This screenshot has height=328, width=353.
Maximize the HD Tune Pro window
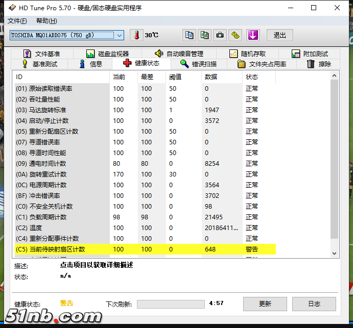pyautogui.click(x=314, y=8)
